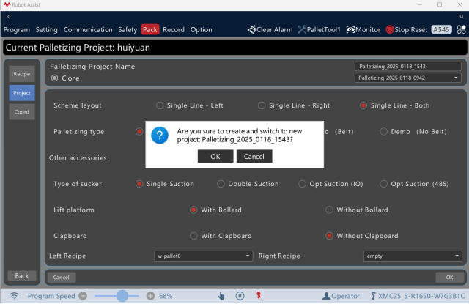This screenshot has width=469, height=304.
Task: Open the Option menu
Action: [202, 29]
